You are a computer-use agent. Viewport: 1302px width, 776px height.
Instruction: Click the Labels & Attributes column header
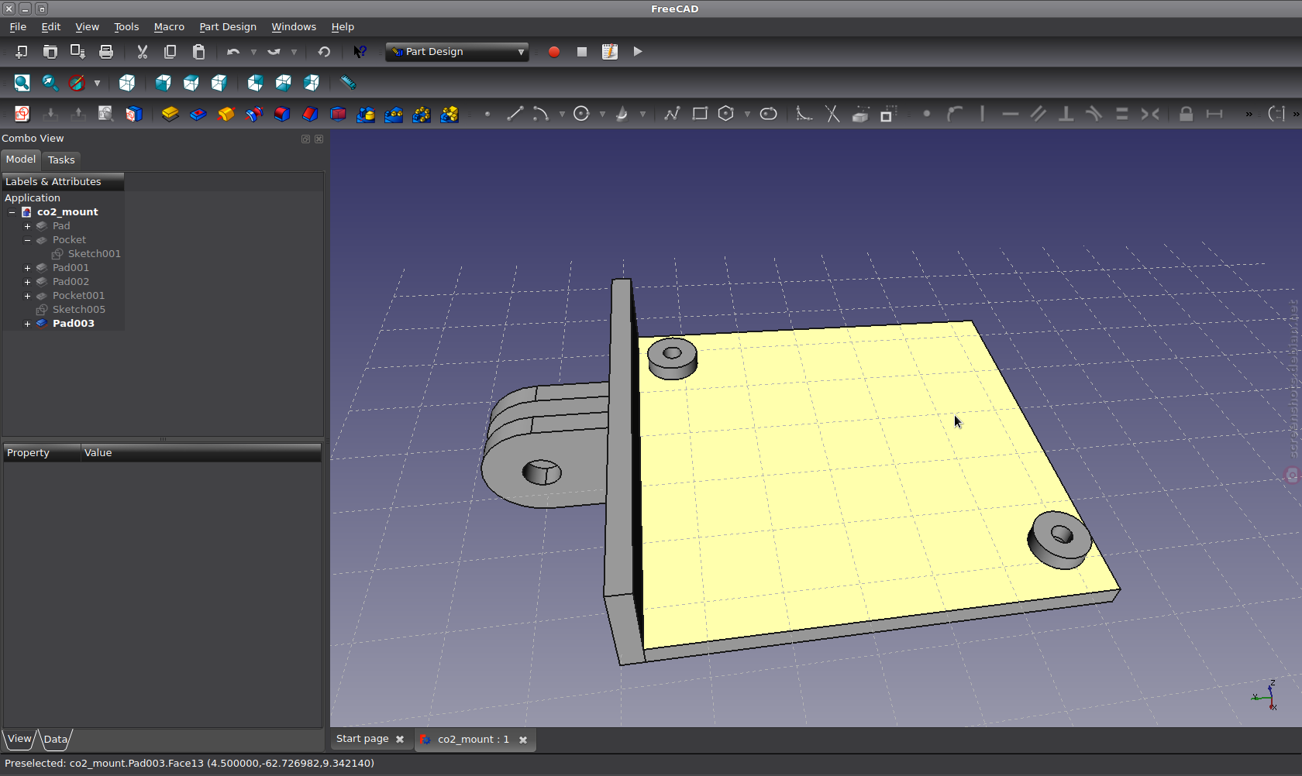point(63,181)
